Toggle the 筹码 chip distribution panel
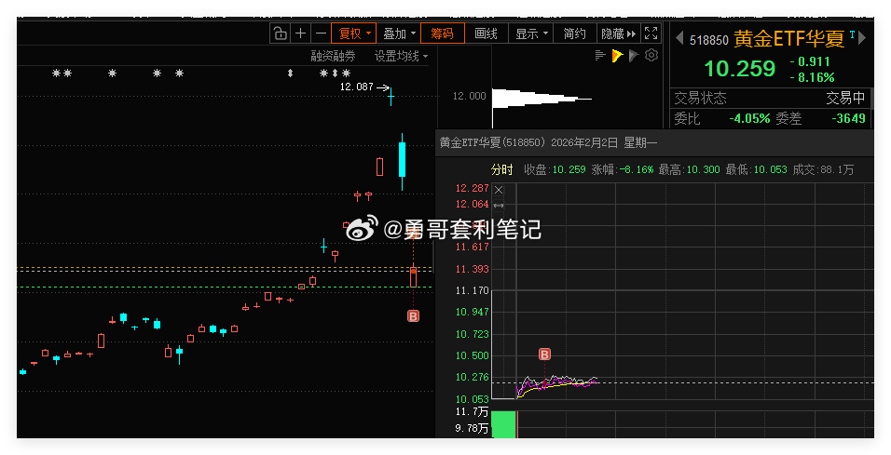The image size is (891, 455). 442,33
